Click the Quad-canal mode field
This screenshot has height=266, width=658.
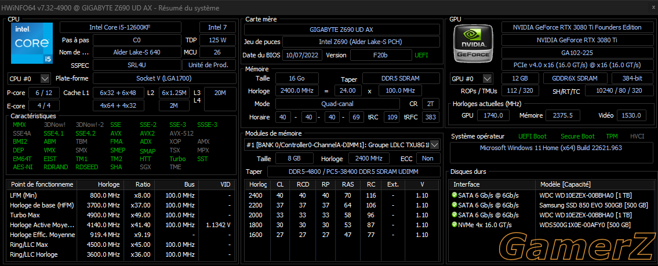(x=338, y=104)
